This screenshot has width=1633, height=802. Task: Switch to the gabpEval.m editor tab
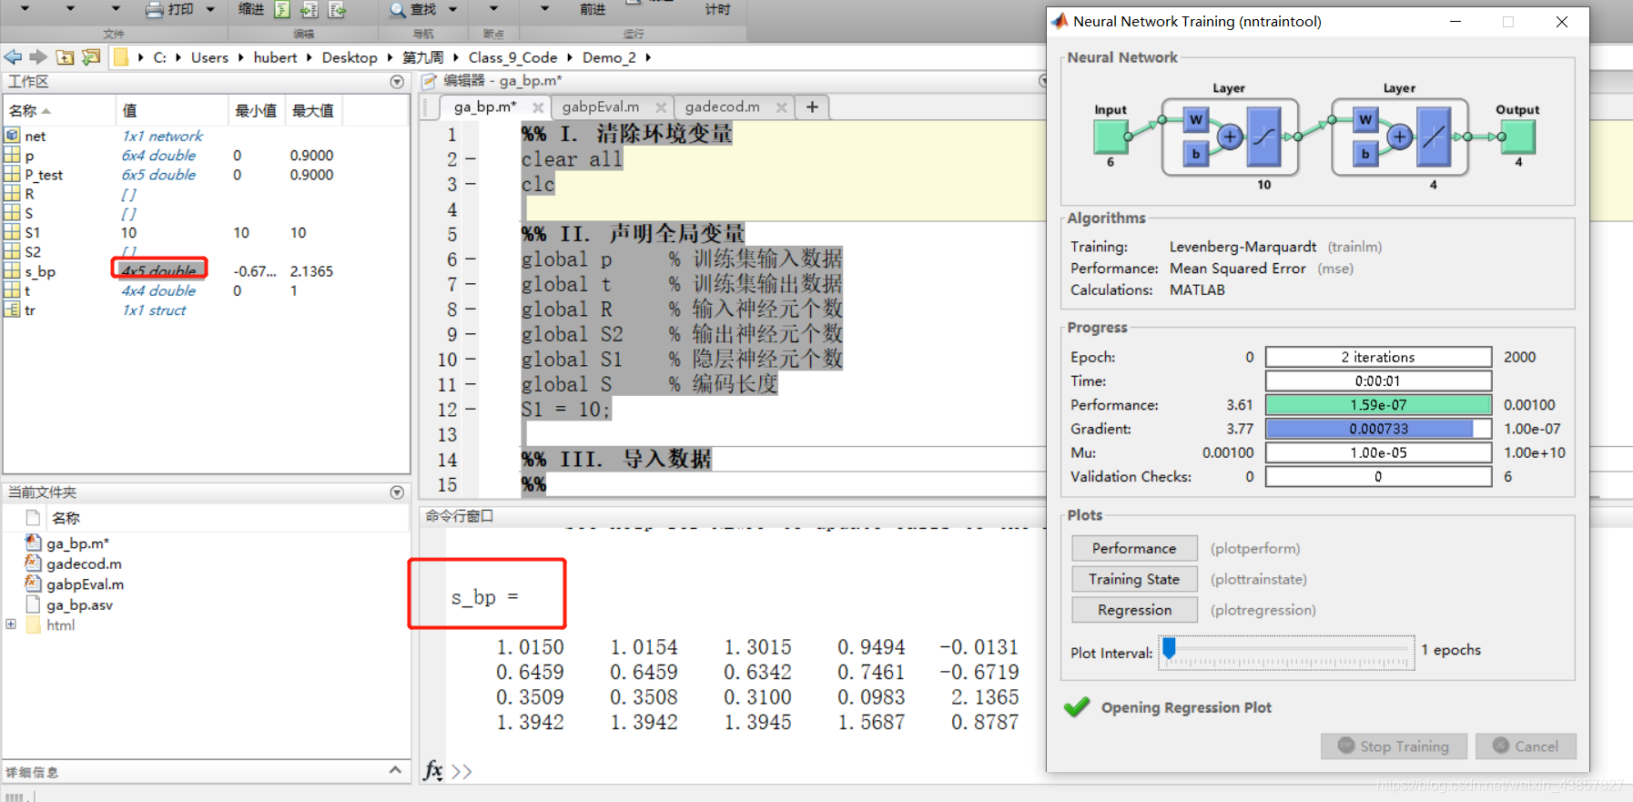pos(601,107)
